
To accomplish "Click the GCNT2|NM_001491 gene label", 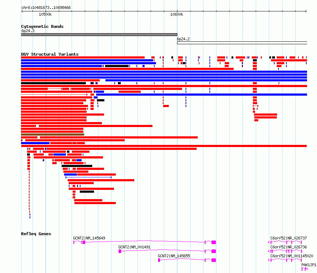I will (x=134, y=247).
